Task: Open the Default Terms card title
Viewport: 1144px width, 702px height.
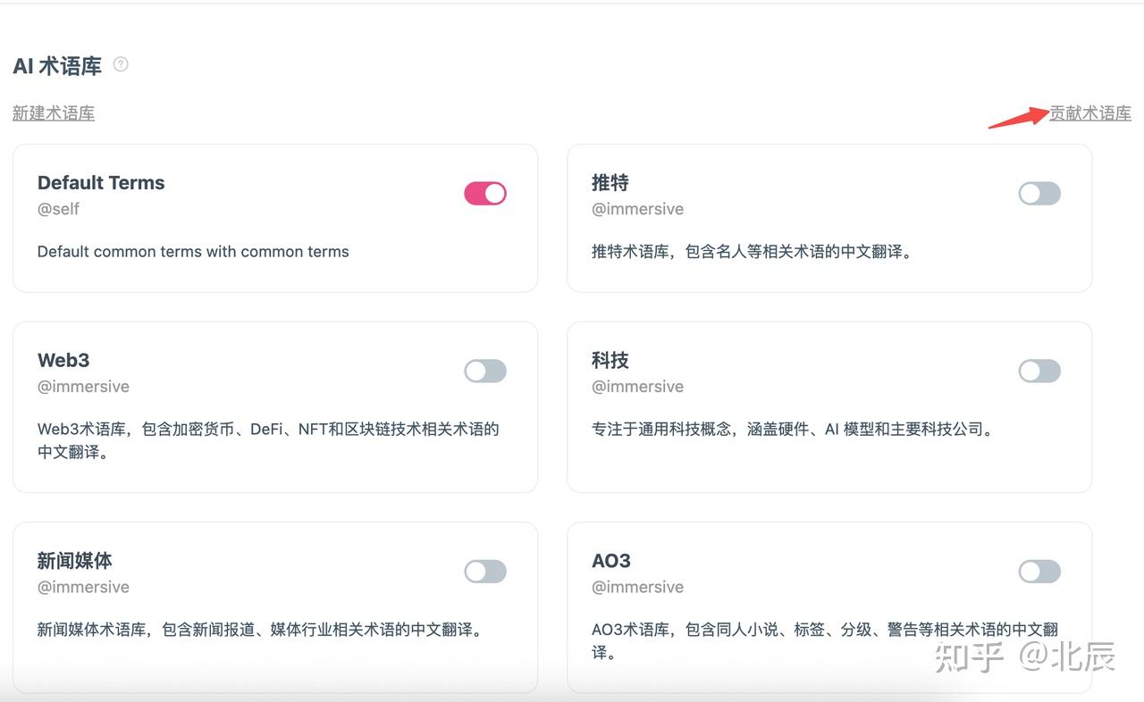Action: click(x=101, y=183)
